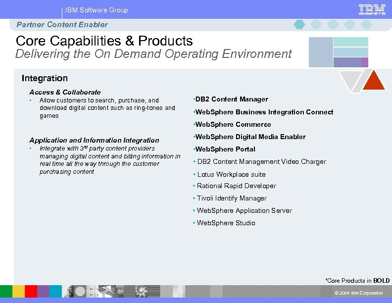Click the first dark teal hexagon indicator
The height and width of the screenshot is (303, 392).
click(x=299, y=24)
